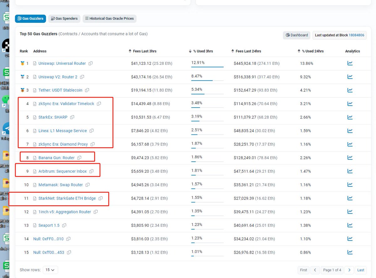
Task: Open analytics chart for zkSync Era: Validator Timelock
Action: coord(350,104)
